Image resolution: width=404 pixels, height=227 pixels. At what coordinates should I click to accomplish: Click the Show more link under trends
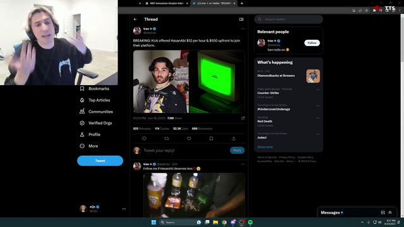coord(265,147)
